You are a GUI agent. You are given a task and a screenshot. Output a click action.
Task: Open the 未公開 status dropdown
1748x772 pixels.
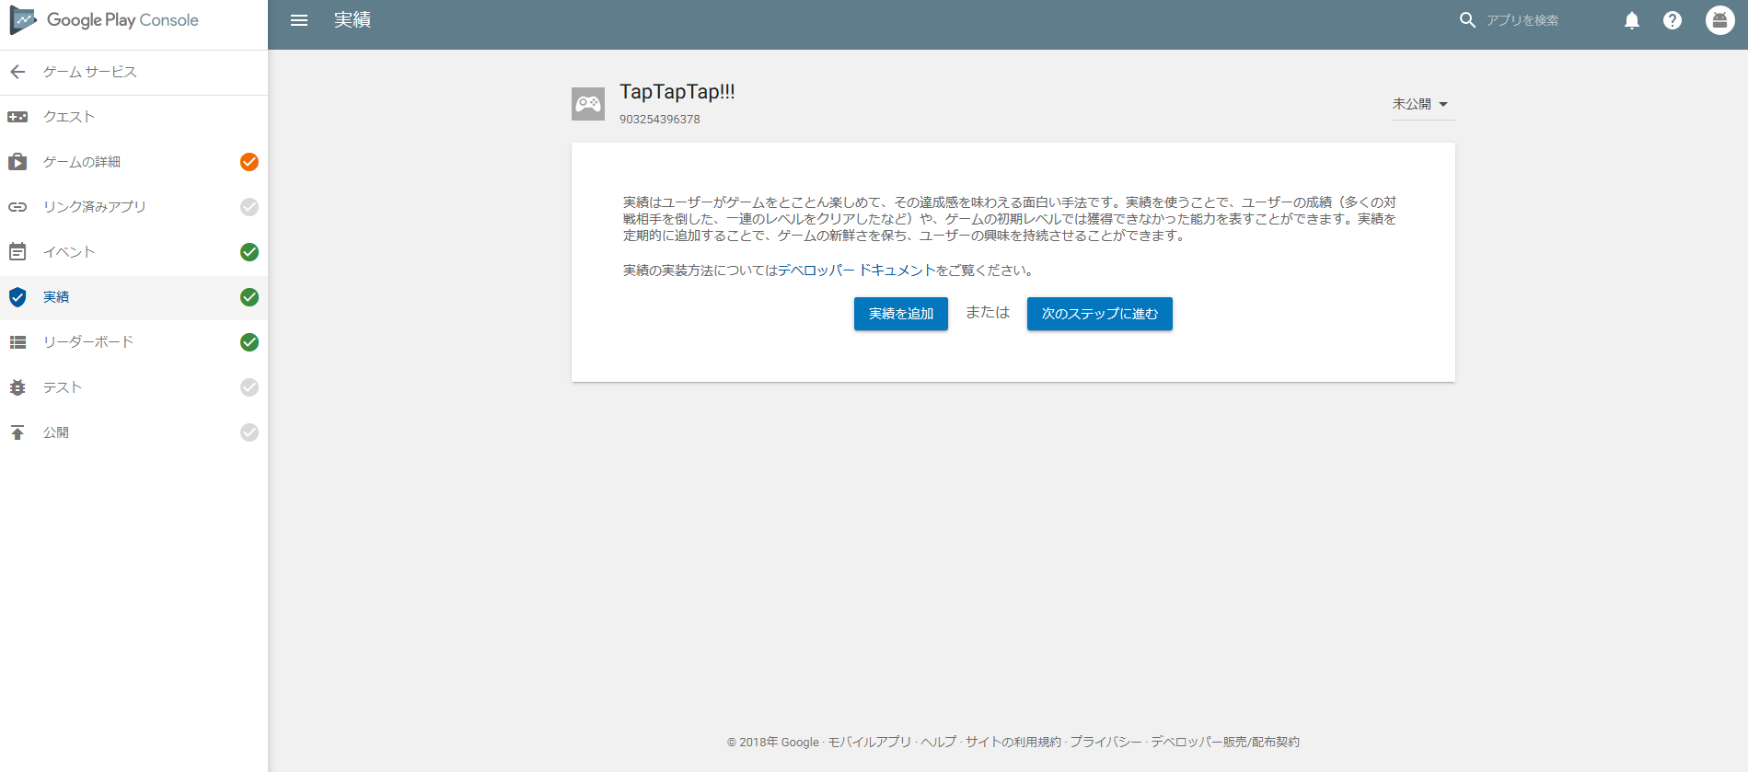point(1422,104)
